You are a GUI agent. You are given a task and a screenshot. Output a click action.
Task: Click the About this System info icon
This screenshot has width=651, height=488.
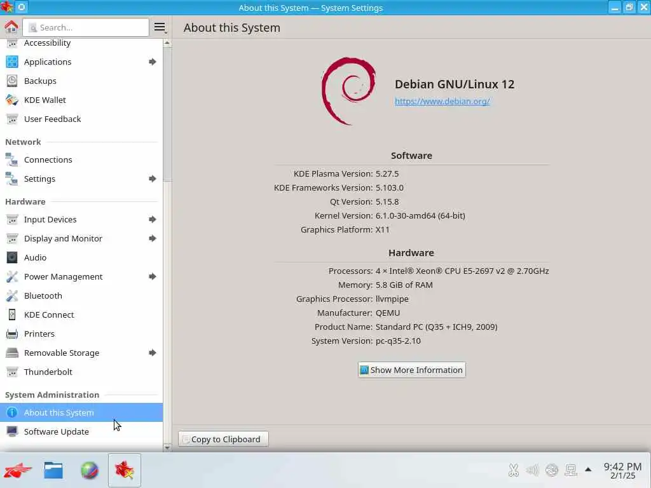click(12, 413)
